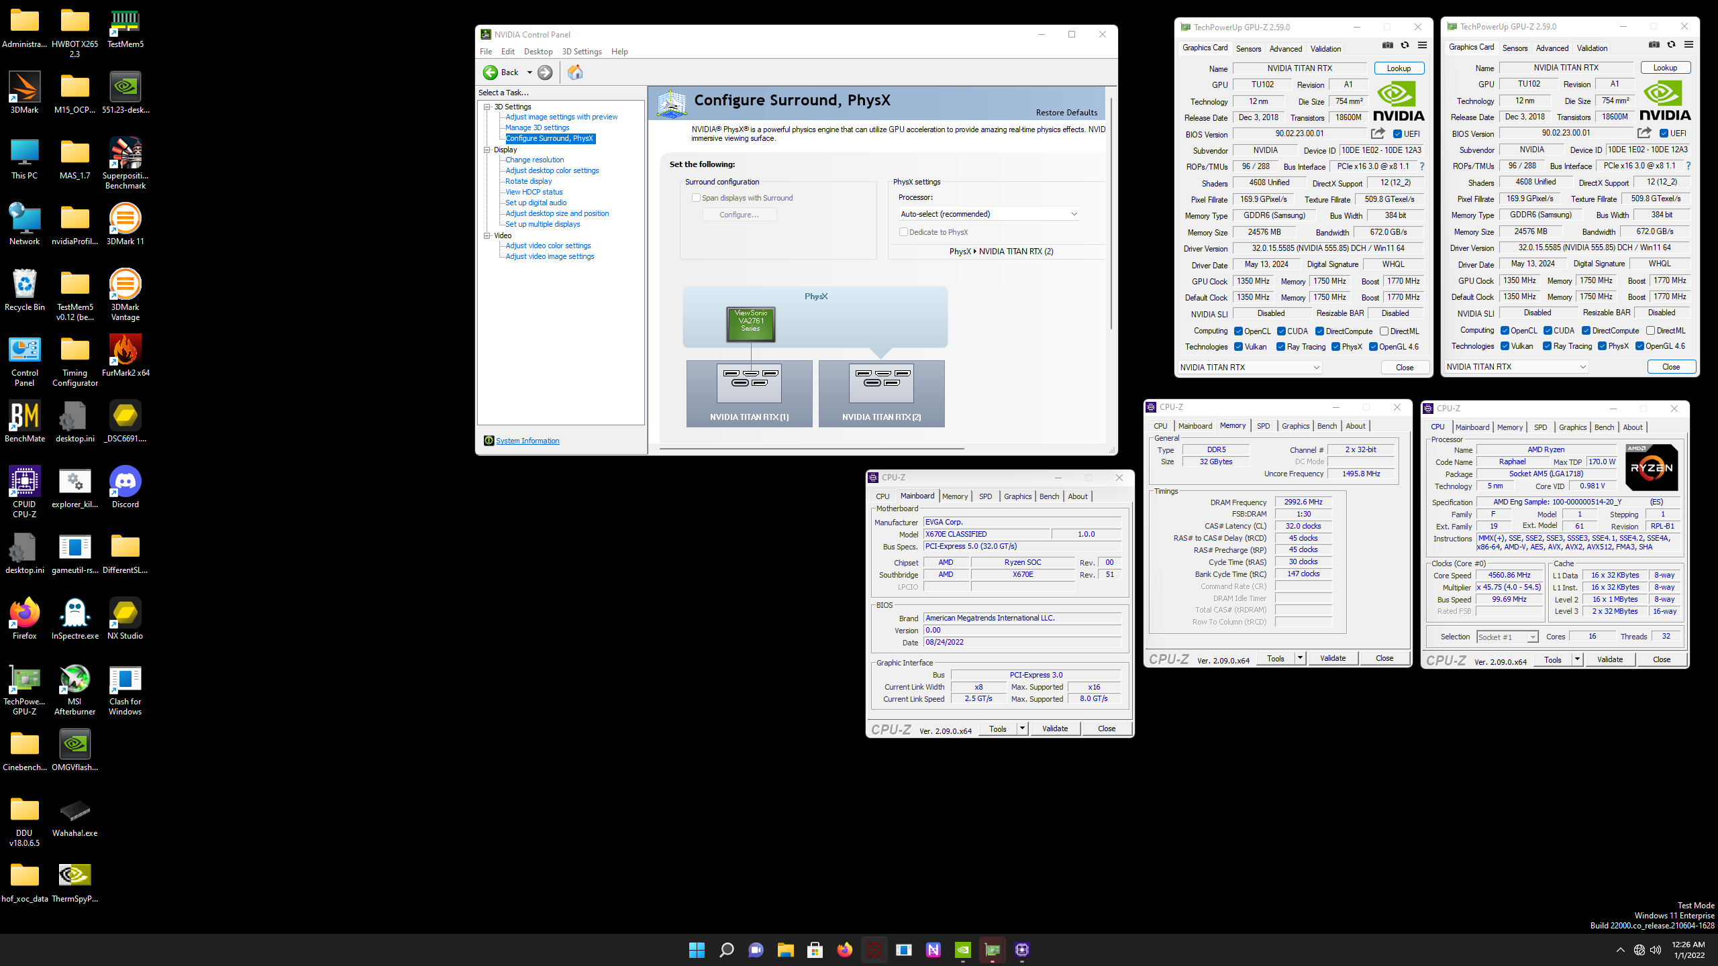Switch to Advanced tab in right GPU-Z
This screenshot has height=966, width=1718.
[x=1552, y=48]
